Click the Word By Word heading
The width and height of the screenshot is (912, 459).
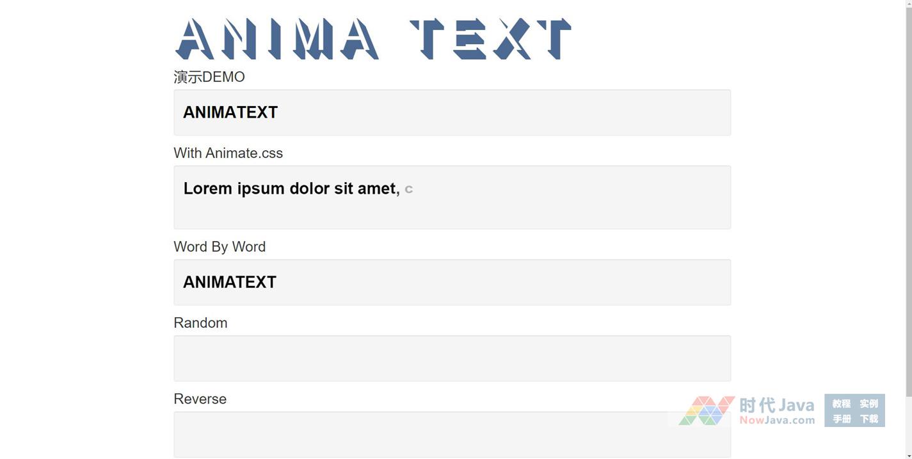[220, 247]
